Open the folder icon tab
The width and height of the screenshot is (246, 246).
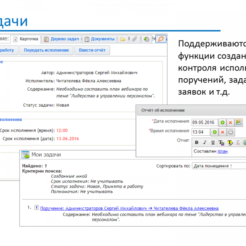122,39
